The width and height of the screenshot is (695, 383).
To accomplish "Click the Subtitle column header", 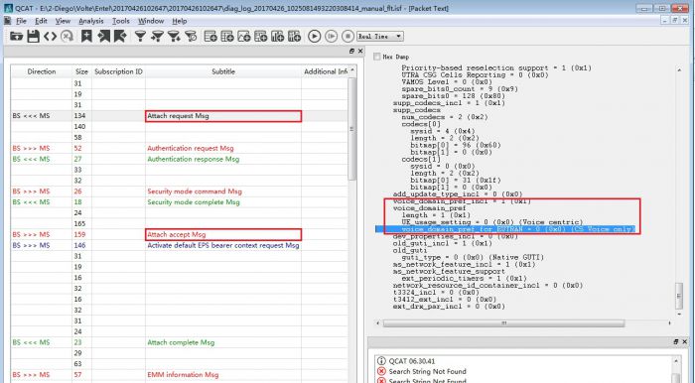I will [223, 71].
